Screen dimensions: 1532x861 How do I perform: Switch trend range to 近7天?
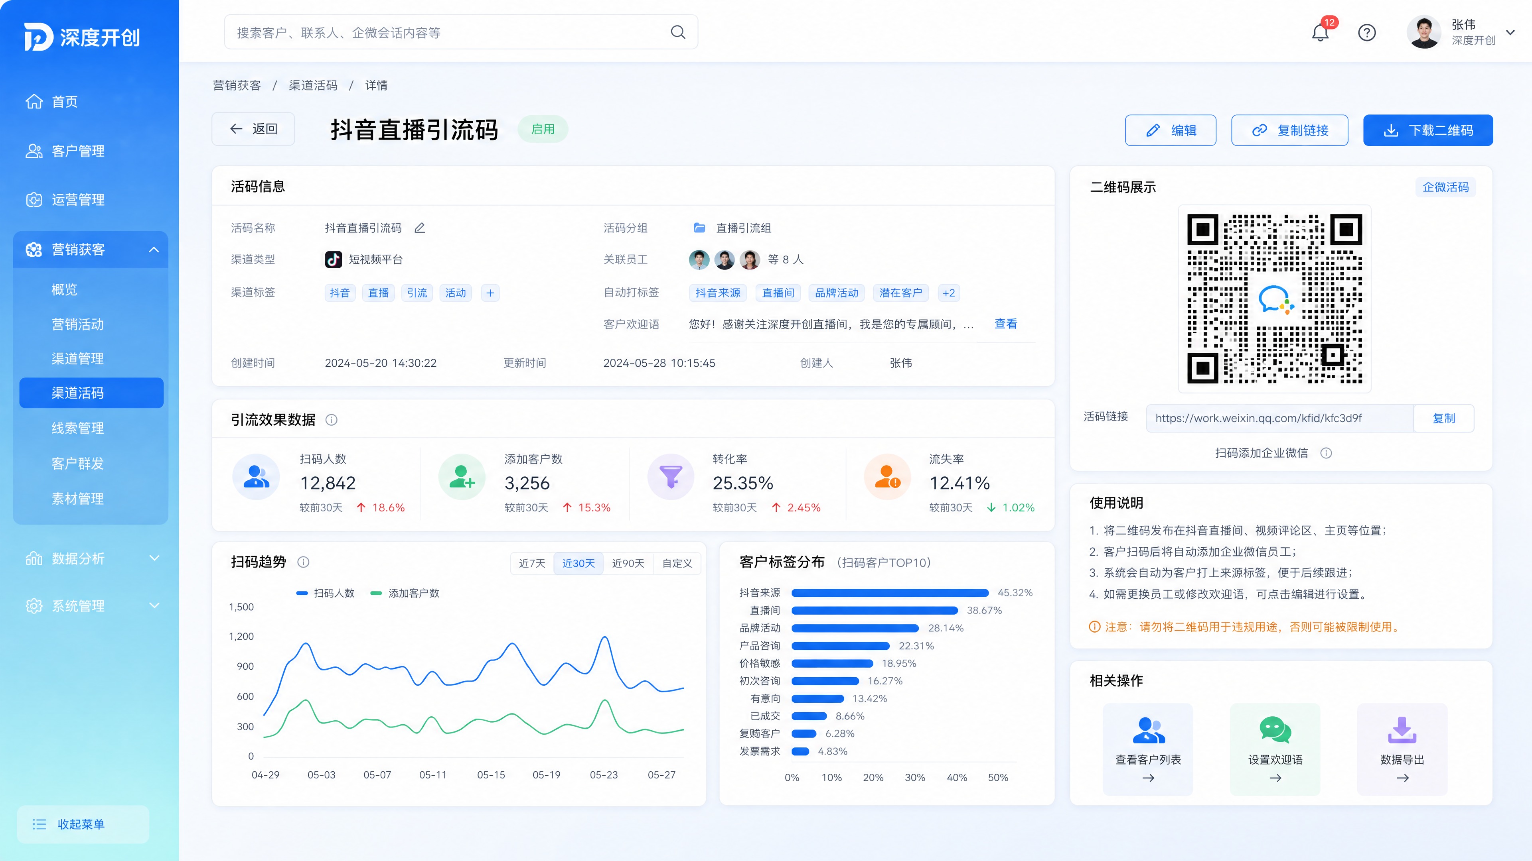tap(532, 563)
